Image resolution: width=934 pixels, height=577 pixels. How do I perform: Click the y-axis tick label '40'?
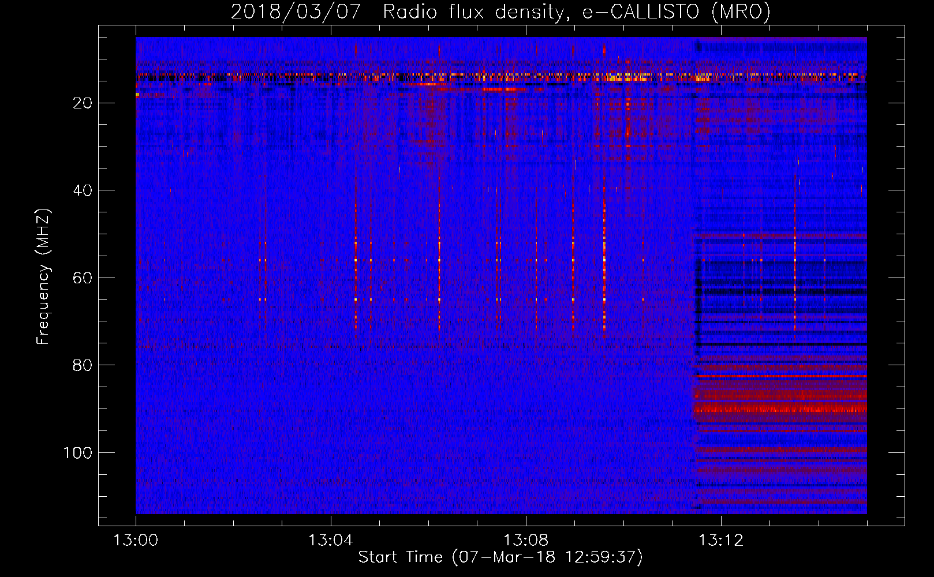83,190
